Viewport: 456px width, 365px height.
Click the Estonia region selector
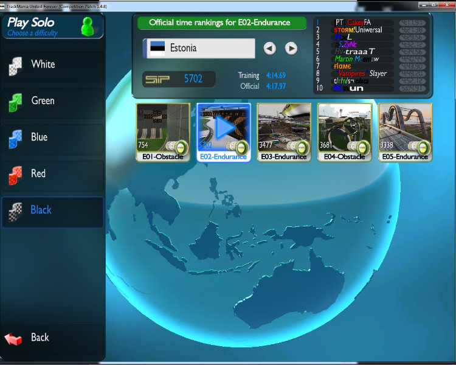click(x=199, y=48)
